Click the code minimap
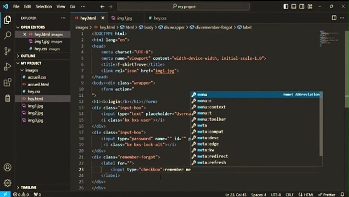The width and height of the screenshot is (349, 197). 329,39
